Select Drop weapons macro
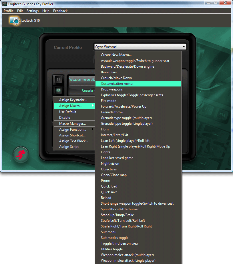The width and height of the screenshot is (233, 264). pyautogui.click(x=138, y=89)
